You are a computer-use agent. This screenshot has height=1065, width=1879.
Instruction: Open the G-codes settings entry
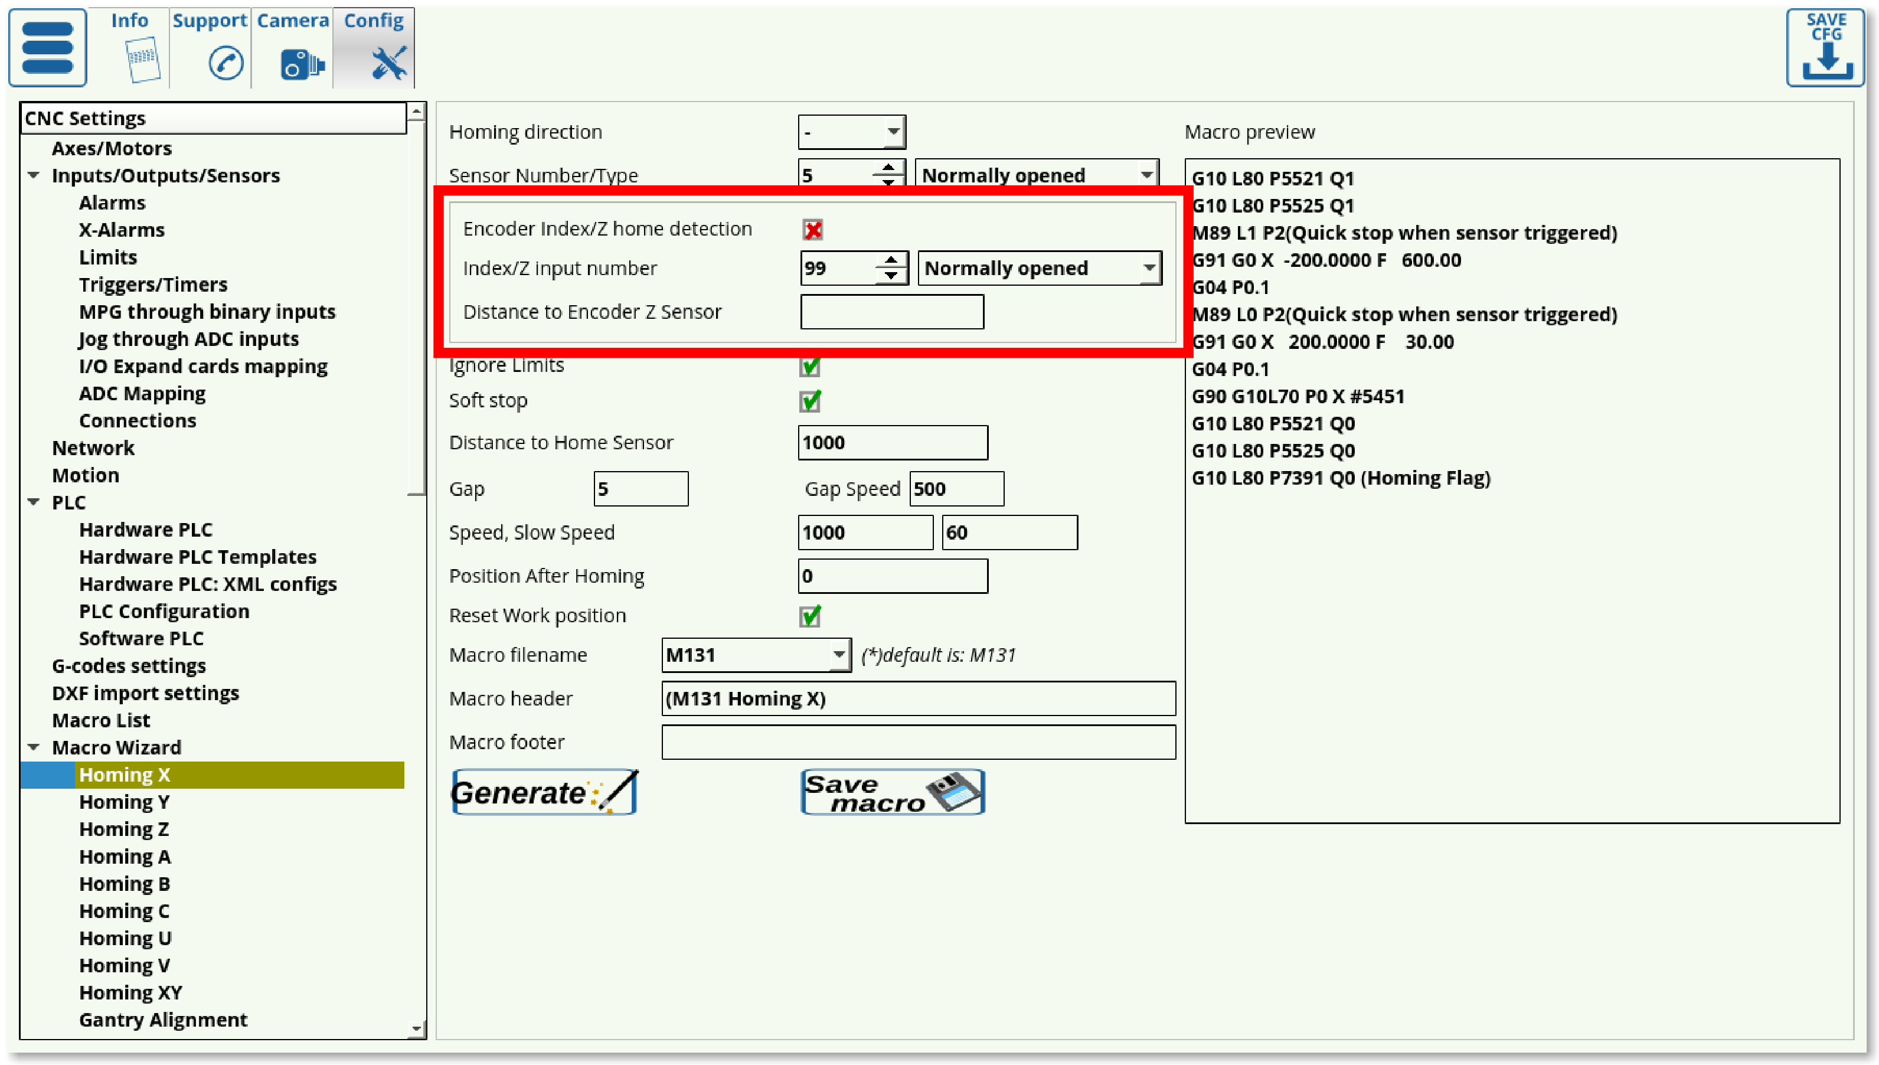[129, 667]
